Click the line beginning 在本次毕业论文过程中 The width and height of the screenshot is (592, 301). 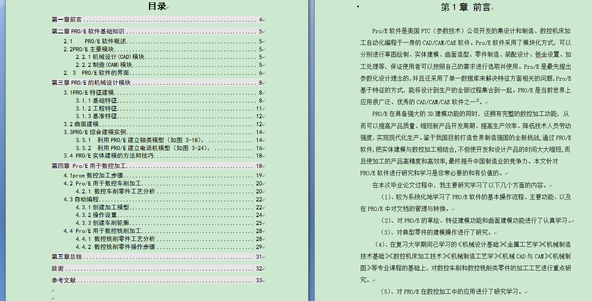tap(461, 185)
